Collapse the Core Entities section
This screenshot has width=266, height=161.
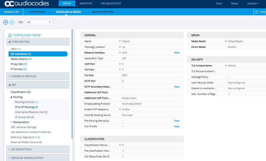10,42
